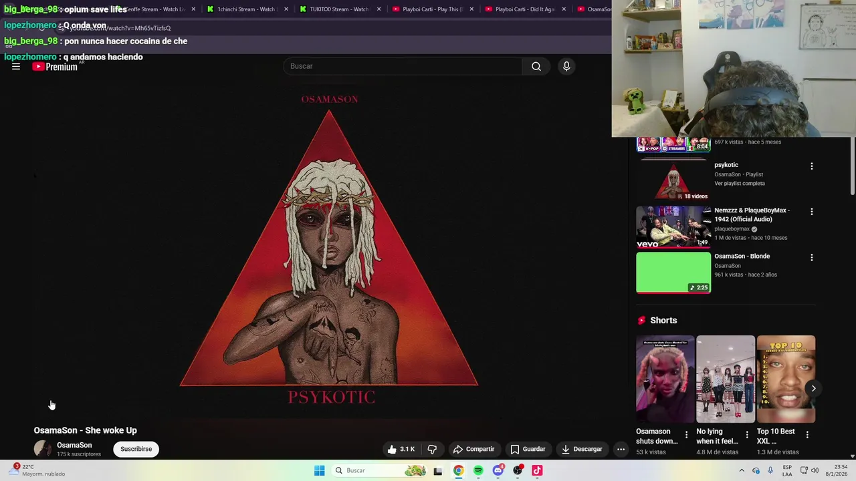Image resolution: width=856 pixels, height=481 pixels.
Task: Share the video via Compartir
Action: 473,449
